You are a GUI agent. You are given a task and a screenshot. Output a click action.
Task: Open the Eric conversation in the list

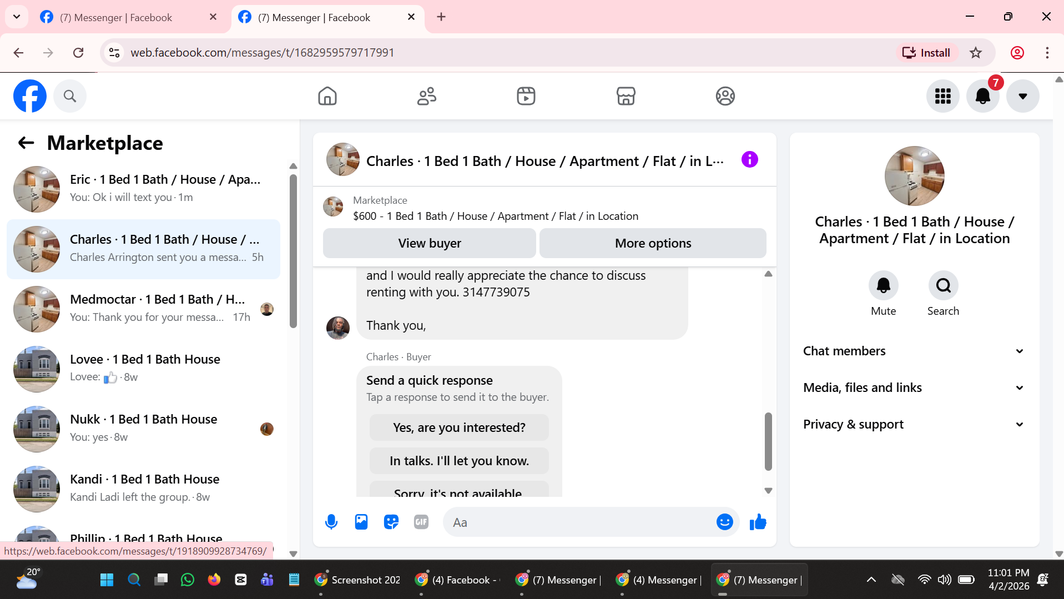144,189
